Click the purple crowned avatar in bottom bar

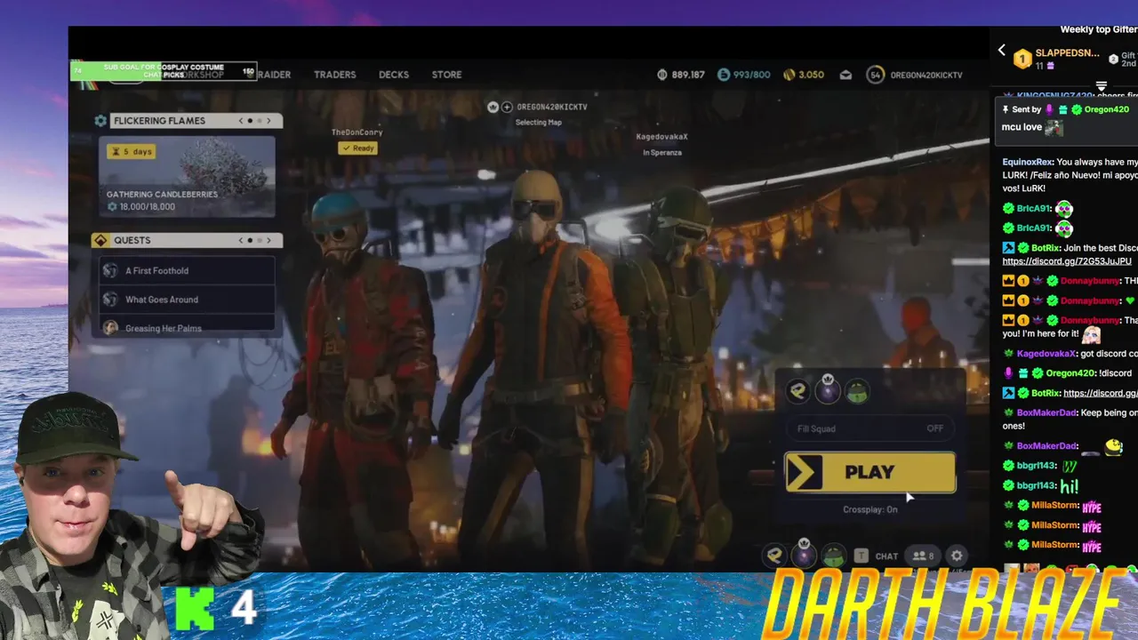pos(804,554)
